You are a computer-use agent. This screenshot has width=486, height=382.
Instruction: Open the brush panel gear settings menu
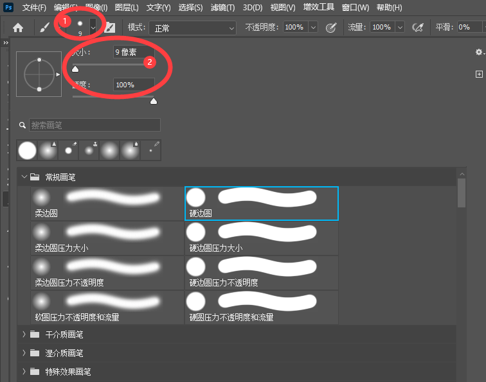(x=479, y=52)
